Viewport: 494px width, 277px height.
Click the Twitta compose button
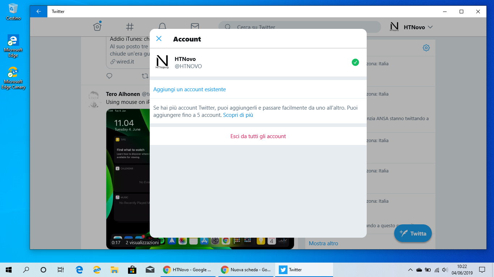tap(413, 233)
